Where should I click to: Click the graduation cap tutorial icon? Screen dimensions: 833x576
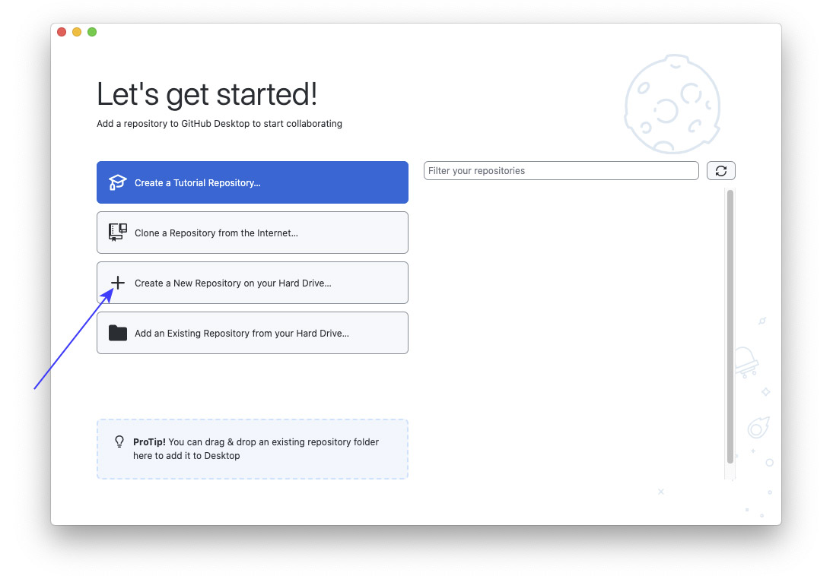coord(117,182)
